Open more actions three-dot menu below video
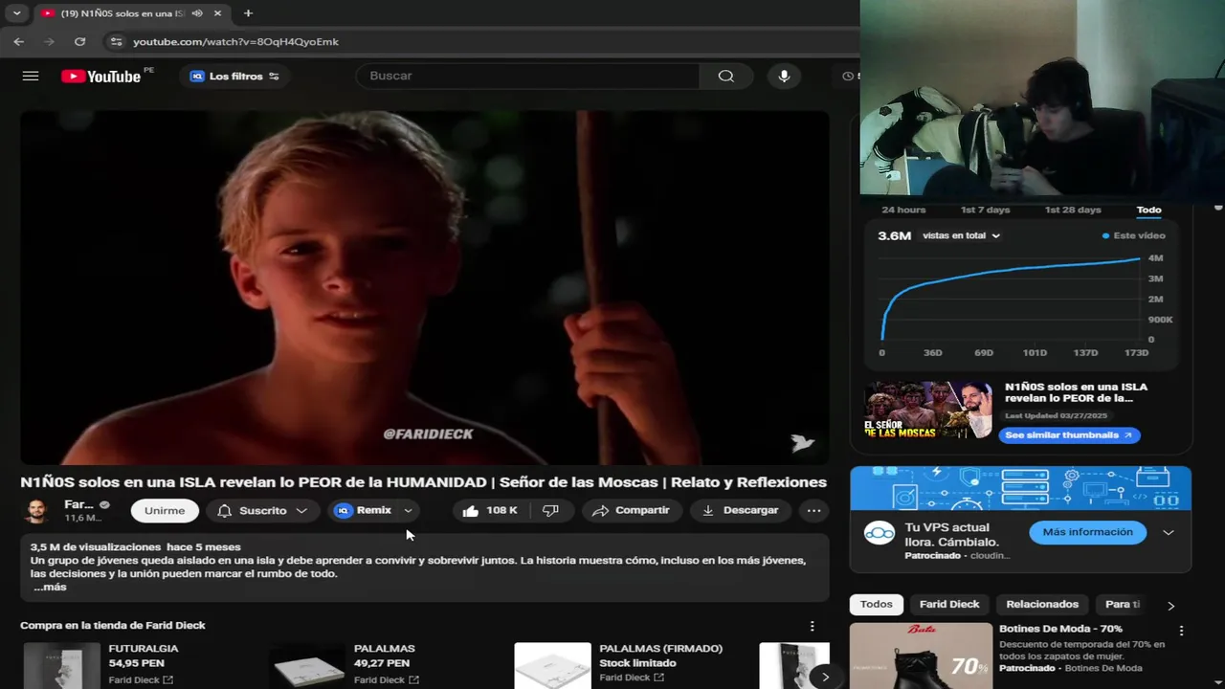The width and height of the screenshot is (1225, 689). click(x=813, y=511)
